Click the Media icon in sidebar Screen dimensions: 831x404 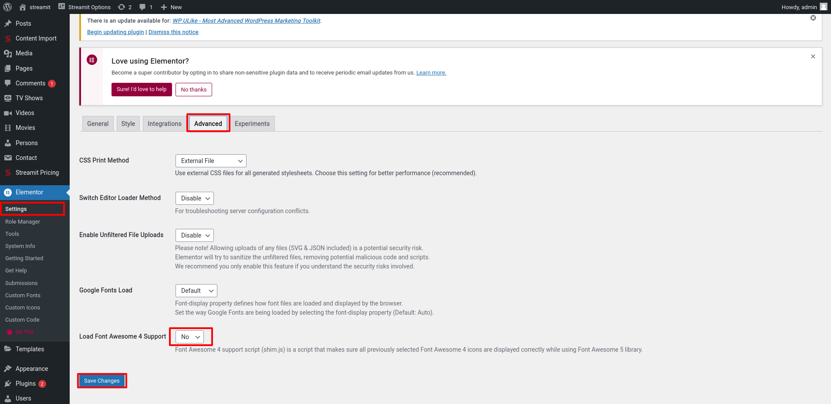[x=8, y=53]
